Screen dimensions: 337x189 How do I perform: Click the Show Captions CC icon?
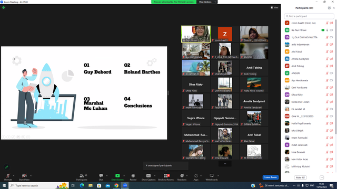148,176
